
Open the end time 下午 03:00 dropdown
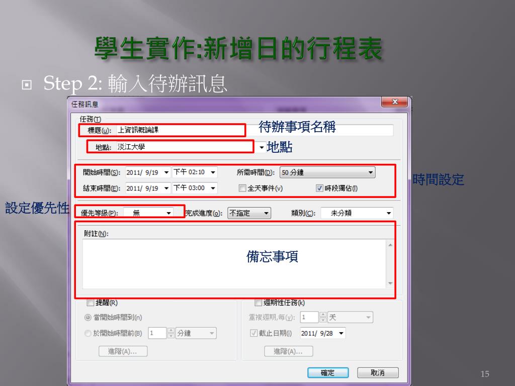pos(213,188)
